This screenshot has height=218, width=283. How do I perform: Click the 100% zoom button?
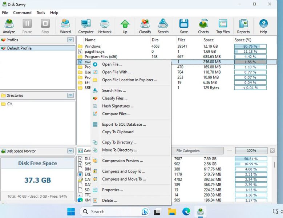251,151
